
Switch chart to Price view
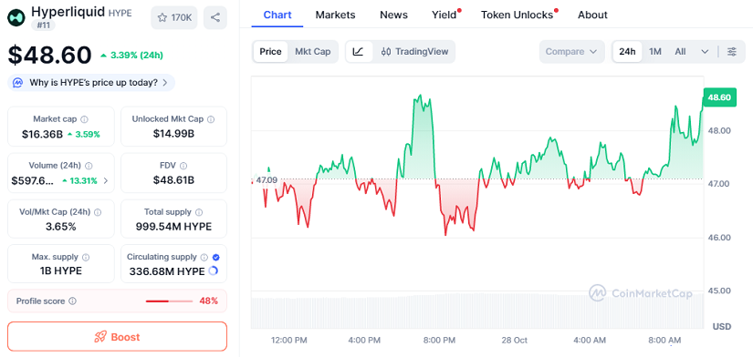pos(270,52)
